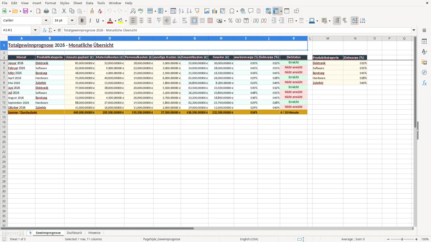Click the Clear Direct Formatting icon
Viewport: 431px width, 242px height.
click(x=100, y=11)
